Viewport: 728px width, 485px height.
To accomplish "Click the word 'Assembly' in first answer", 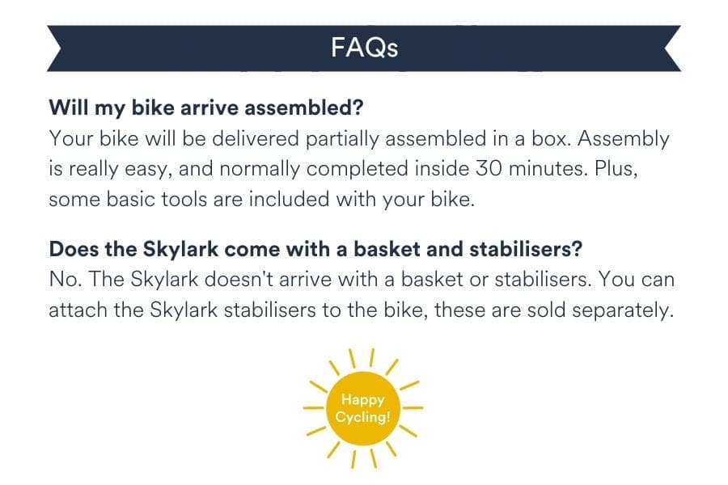I will tap(623, 139).
